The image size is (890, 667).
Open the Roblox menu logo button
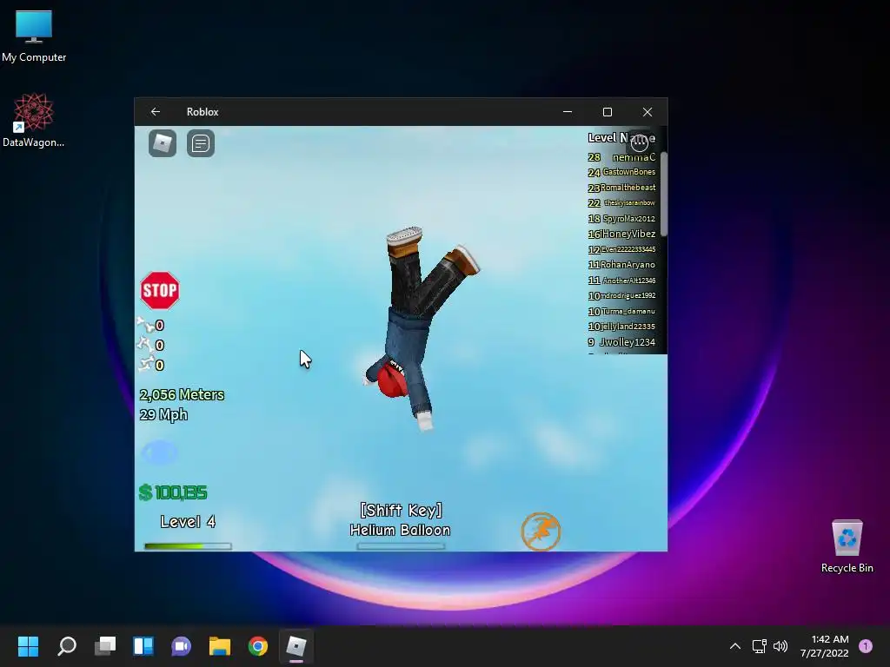pos(163,143)
